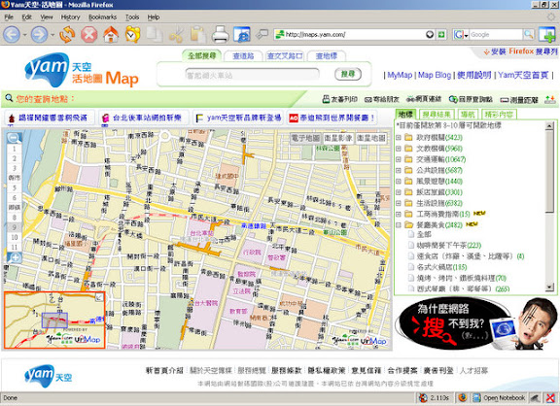
Task: Click the arrows icon right of 測量距離
Action: [x=549, y=100]
